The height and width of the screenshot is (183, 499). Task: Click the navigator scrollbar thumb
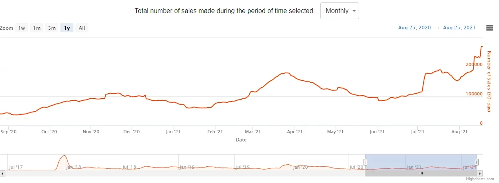421,173
